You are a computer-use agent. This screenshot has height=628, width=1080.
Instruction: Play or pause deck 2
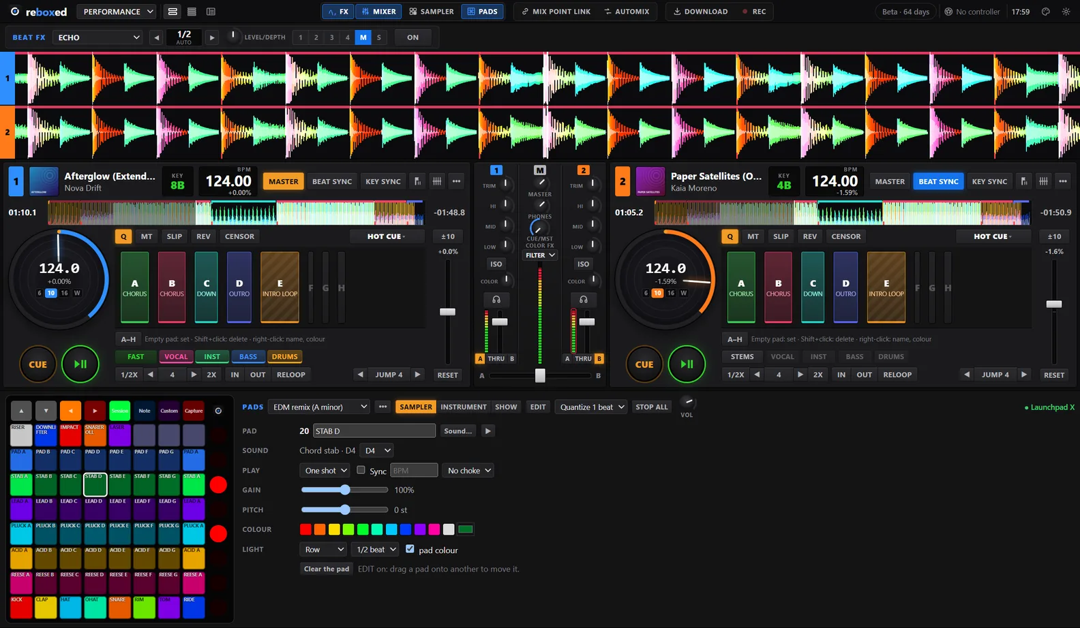pos(687,364)
